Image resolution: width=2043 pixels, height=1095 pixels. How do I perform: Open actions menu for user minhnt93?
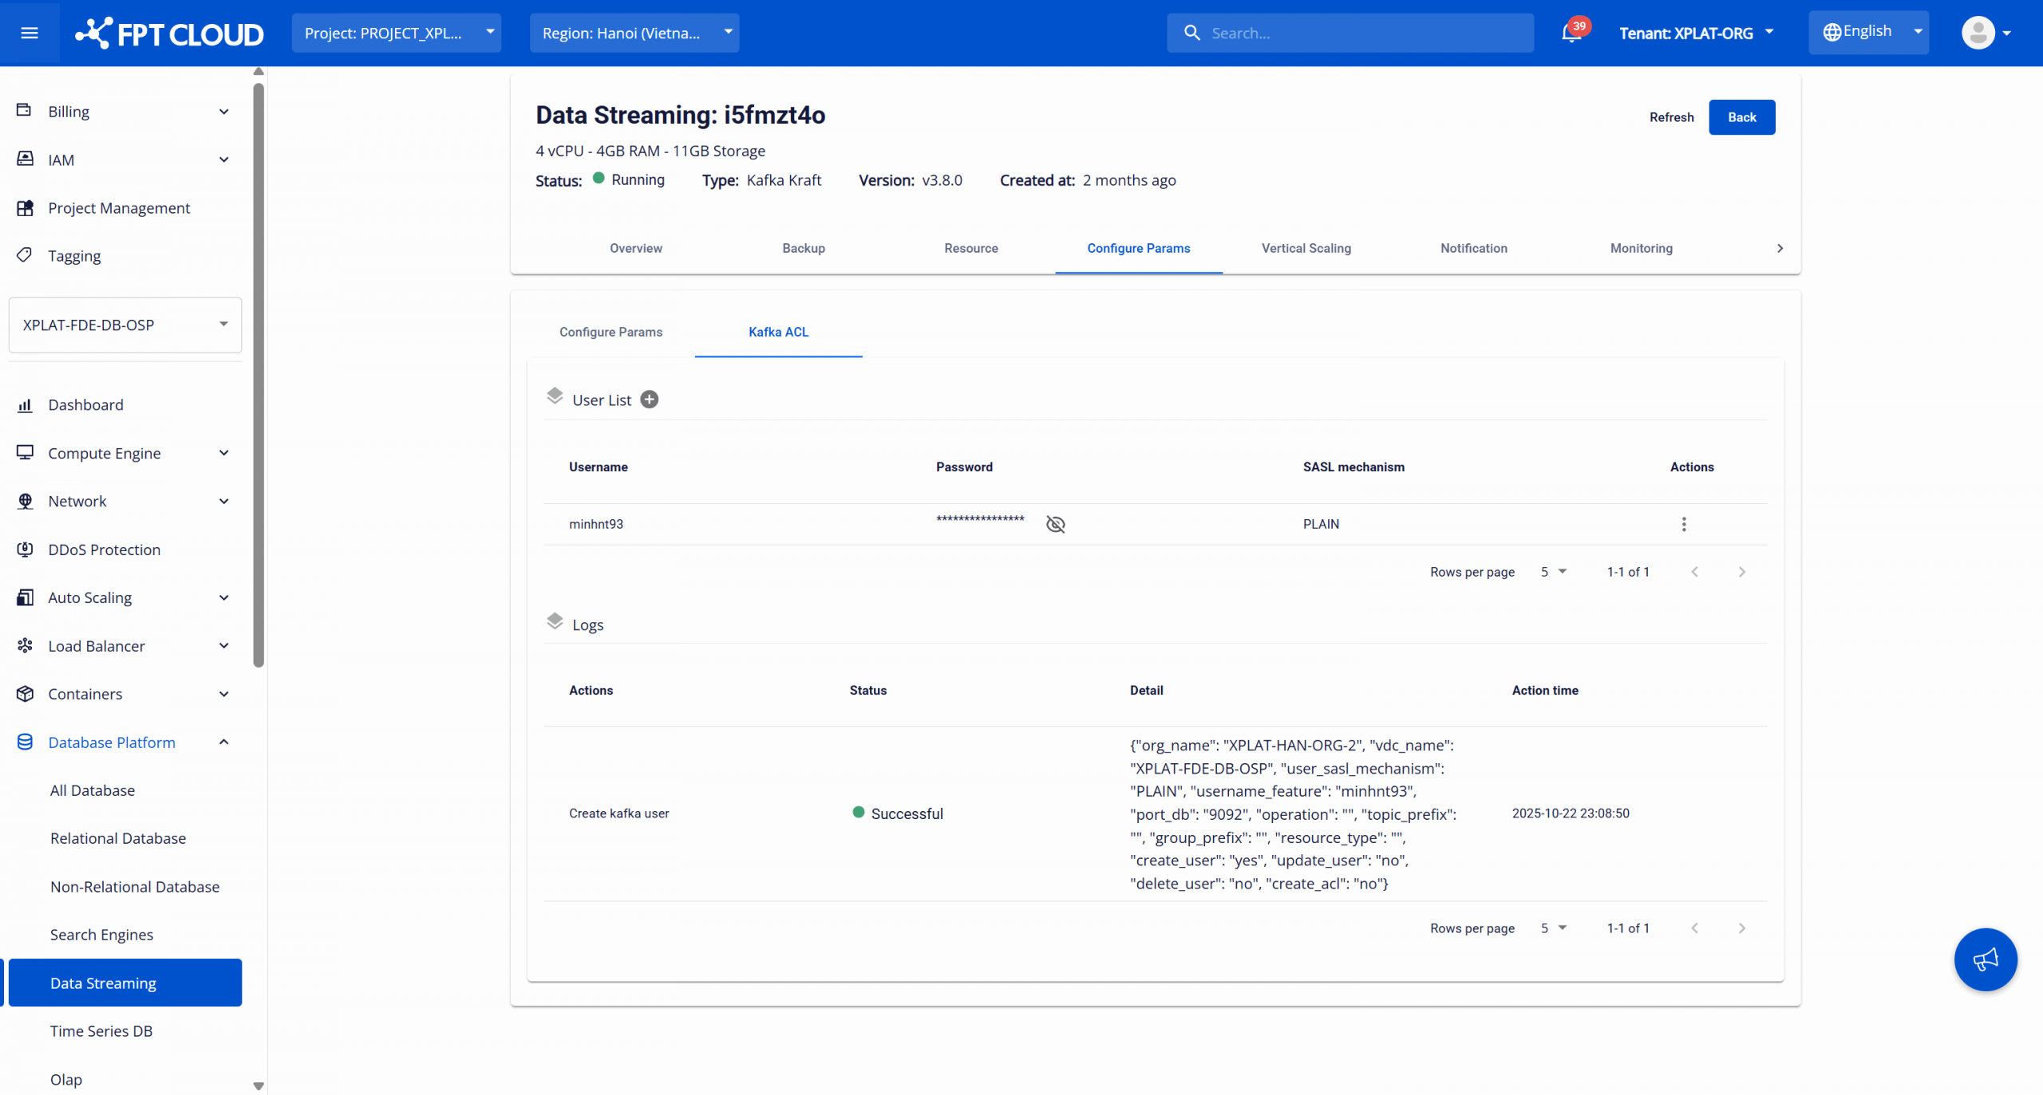tap(1684, 524)
